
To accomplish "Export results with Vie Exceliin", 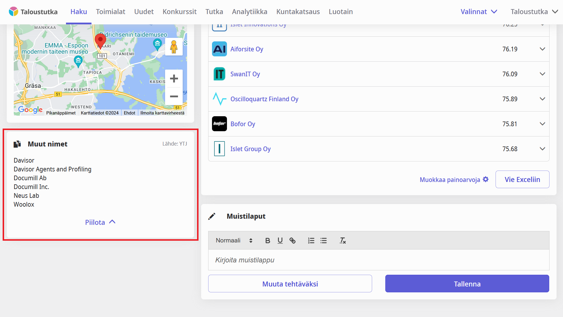I will coord(522,179).
